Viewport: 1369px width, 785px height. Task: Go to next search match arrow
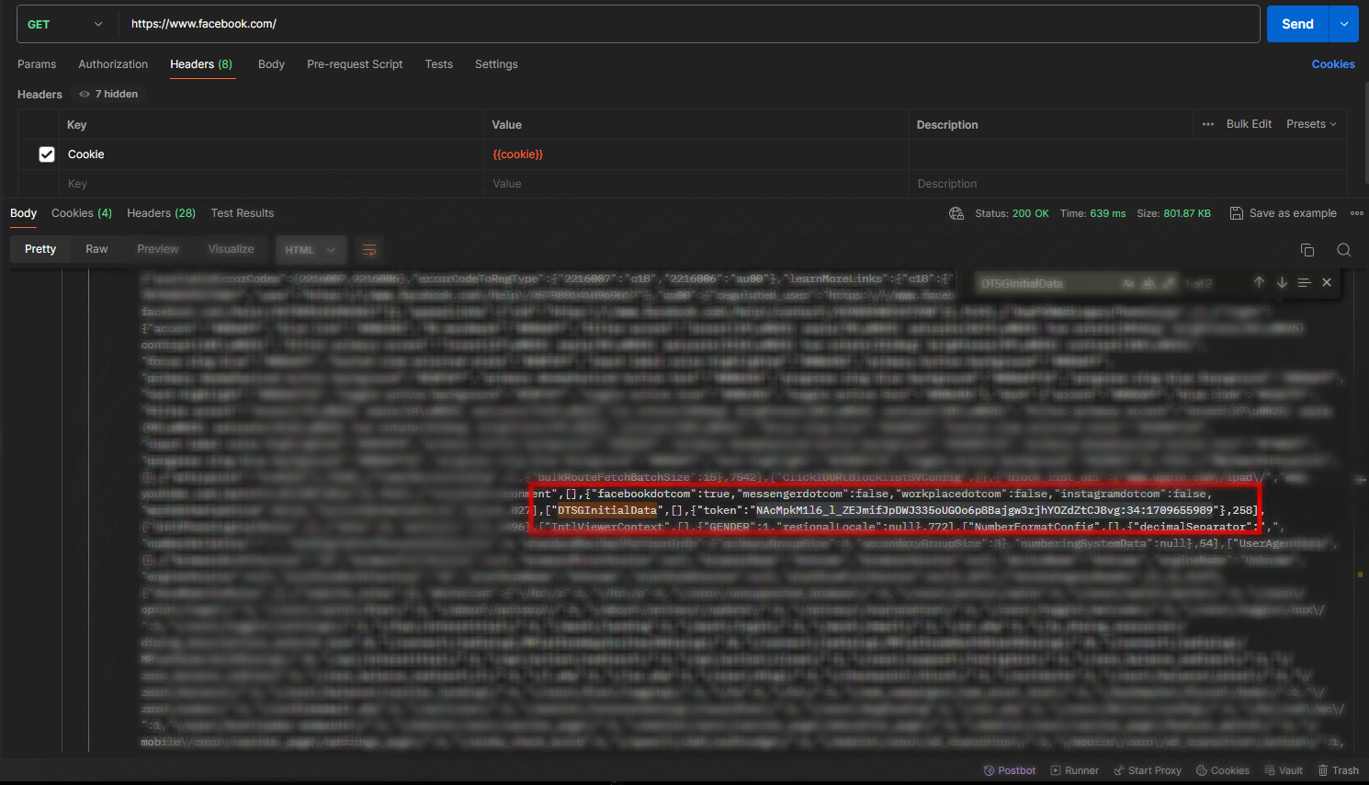tap(1282, 282)
